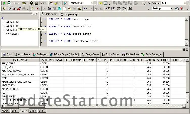Open a SQL file with the folder icon
Image resolution: width=190 pixels, height=114 pixels.
pos(24,3)
